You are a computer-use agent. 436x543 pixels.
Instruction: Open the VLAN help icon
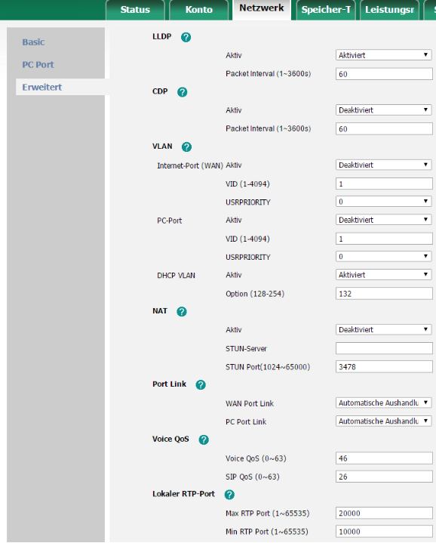186,147
